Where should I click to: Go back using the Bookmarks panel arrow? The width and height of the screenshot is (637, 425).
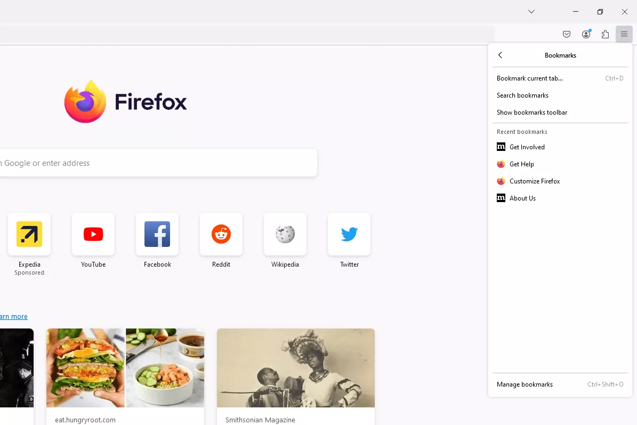click(500, 55)
